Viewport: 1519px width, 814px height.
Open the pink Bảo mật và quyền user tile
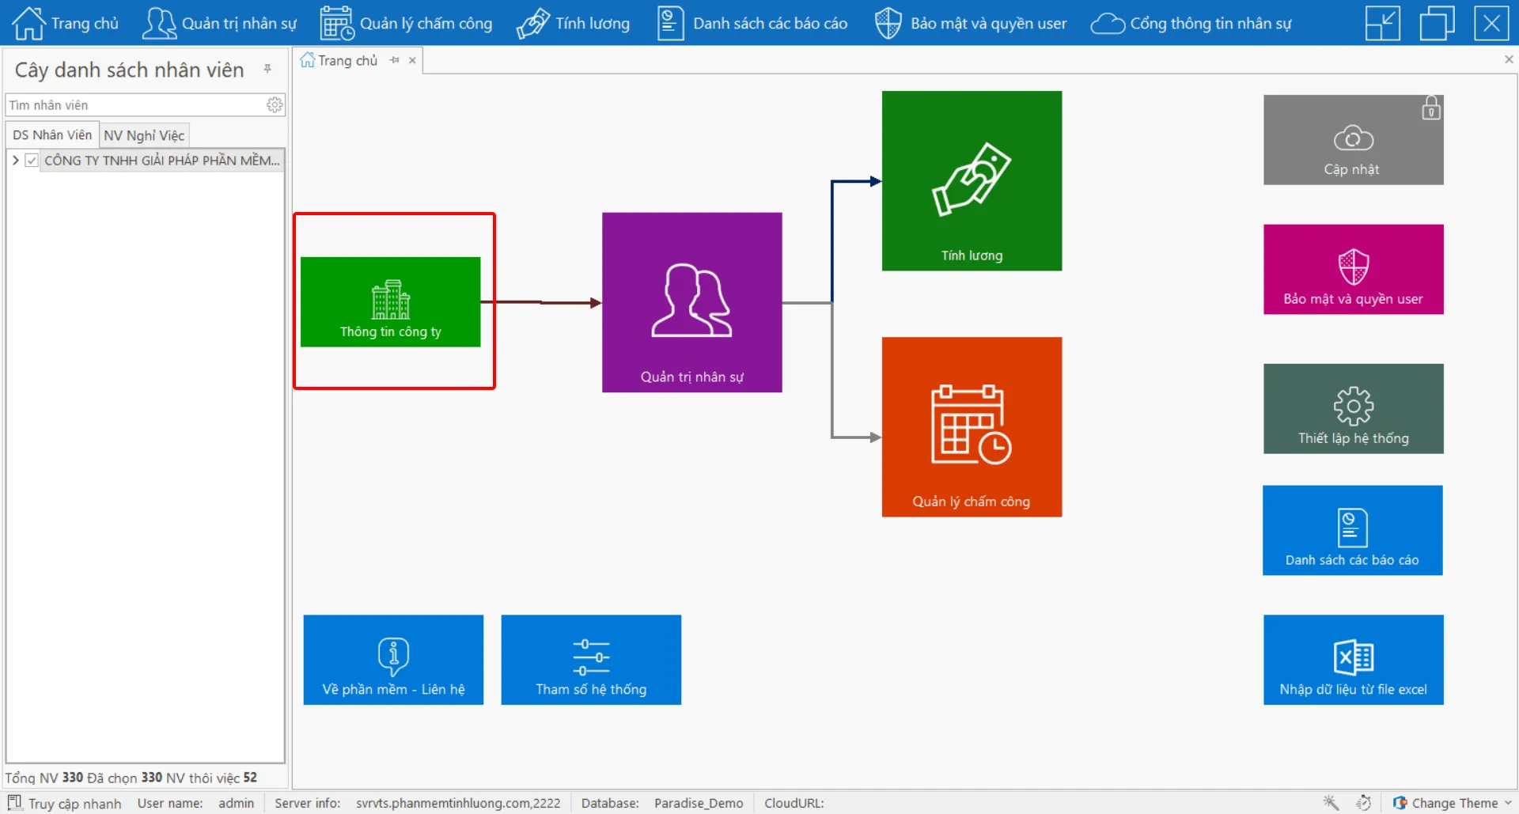pos(1353,269)
